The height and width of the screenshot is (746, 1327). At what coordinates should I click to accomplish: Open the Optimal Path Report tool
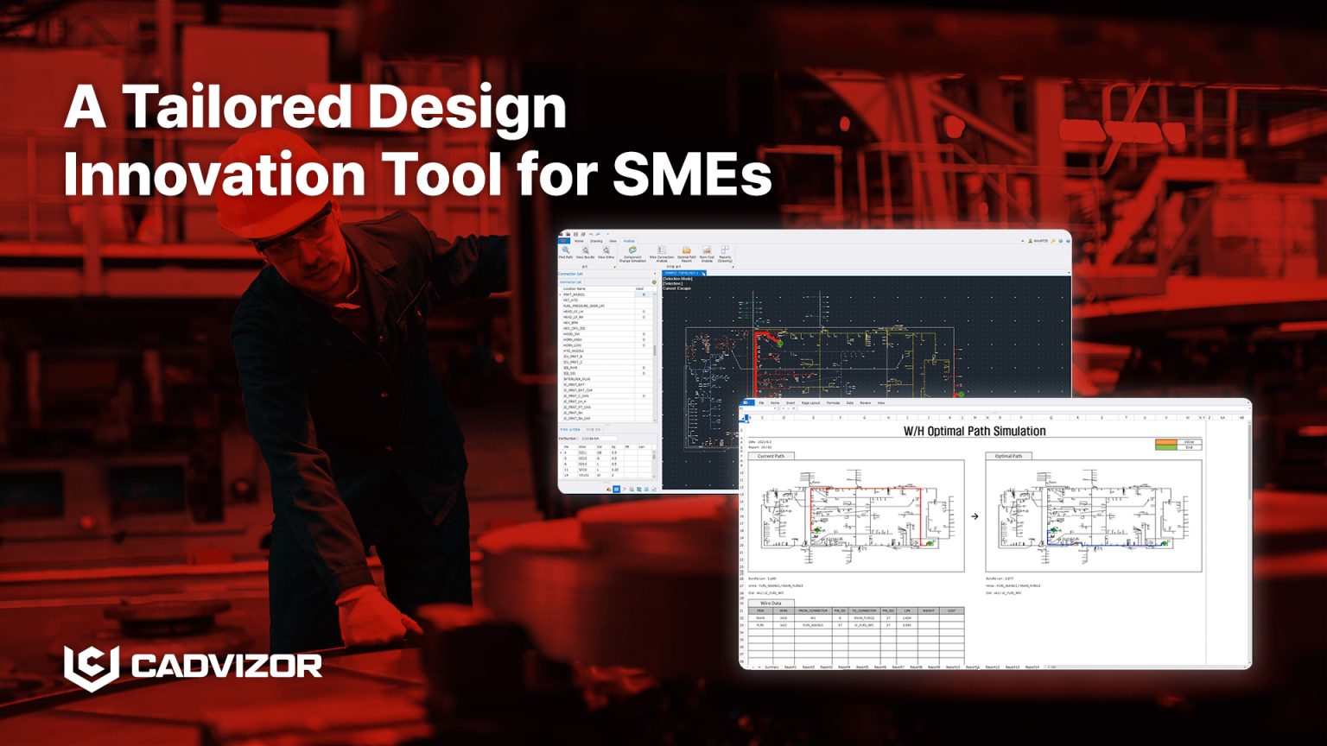tap(685, 252)
